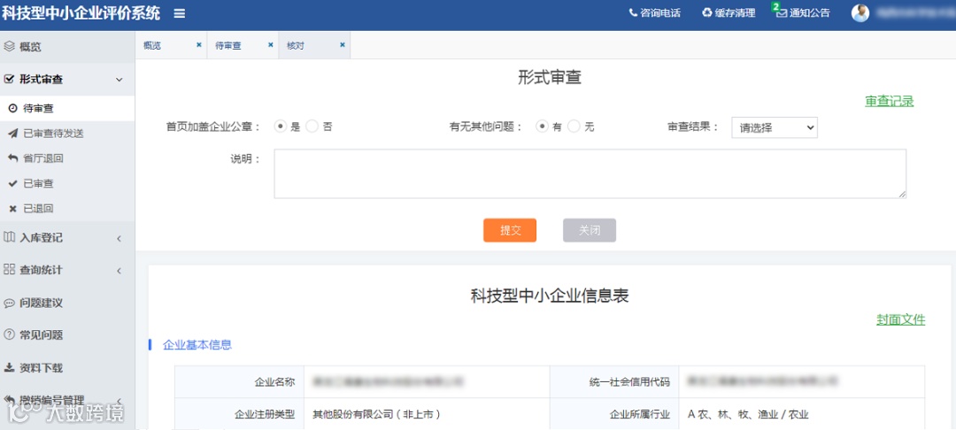The height and width of the screenshot is (430, 956).
Task: Click the 企业注册类型 label cell
Action: click(x=239, y=414)
